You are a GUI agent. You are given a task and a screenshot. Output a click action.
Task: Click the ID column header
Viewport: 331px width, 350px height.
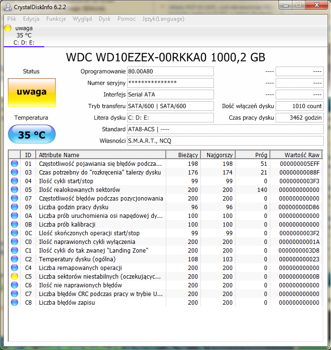click(x=28, y=155)
